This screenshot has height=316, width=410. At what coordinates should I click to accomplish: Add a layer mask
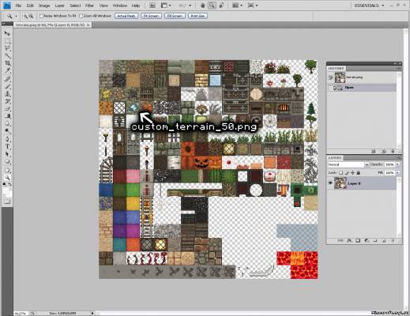(358, 240)
